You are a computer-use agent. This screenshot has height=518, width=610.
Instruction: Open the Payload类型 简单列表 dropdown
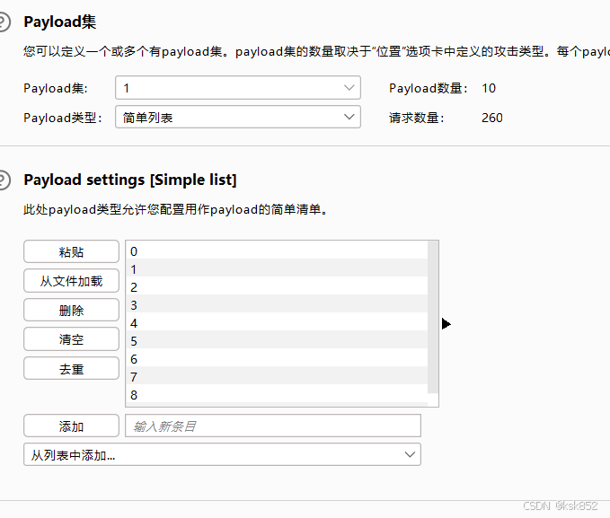(238, 117)
